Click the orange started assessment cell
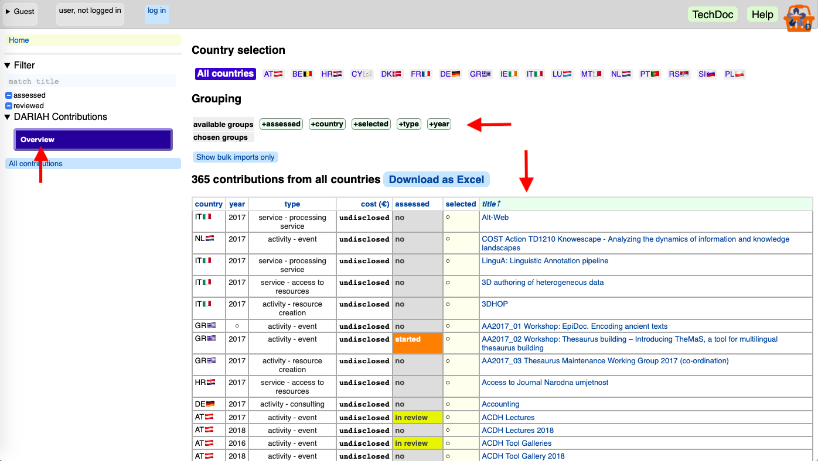 click(418, 343)
